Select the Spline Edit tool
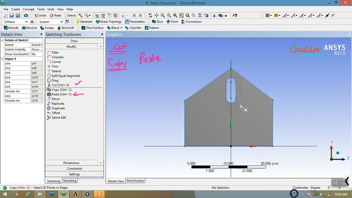This screenshot has height=198, width=352. tap(57, 118)
